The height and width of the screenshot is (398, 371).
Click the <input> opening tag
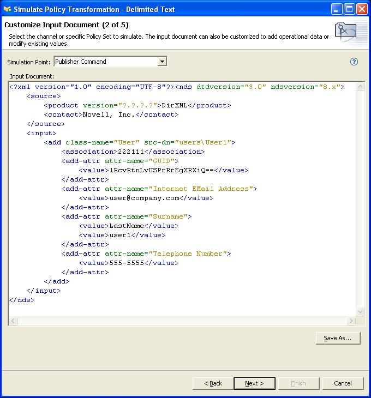(x=41, y=133)
